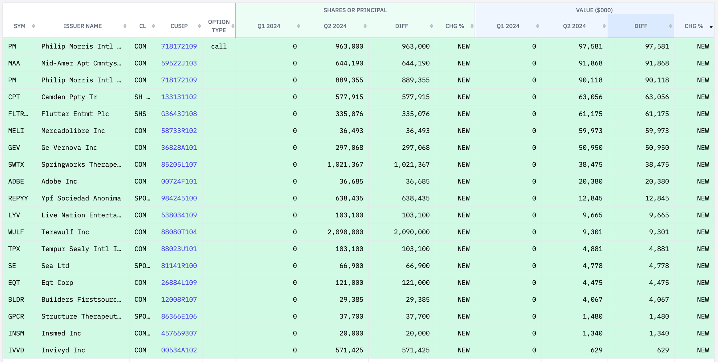Select the Terawulf Inc issuer cell
Screen dimensions: 718x362
pyautogui.click(x=83, y=232)
